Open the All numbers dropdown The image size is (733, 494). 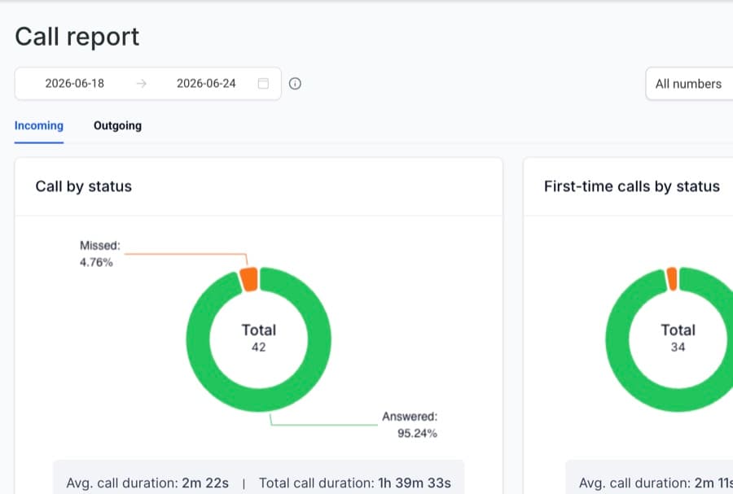[x=689, y=84]
